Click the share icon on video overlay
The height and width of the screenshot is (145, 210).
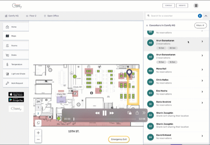pos(137,113)
